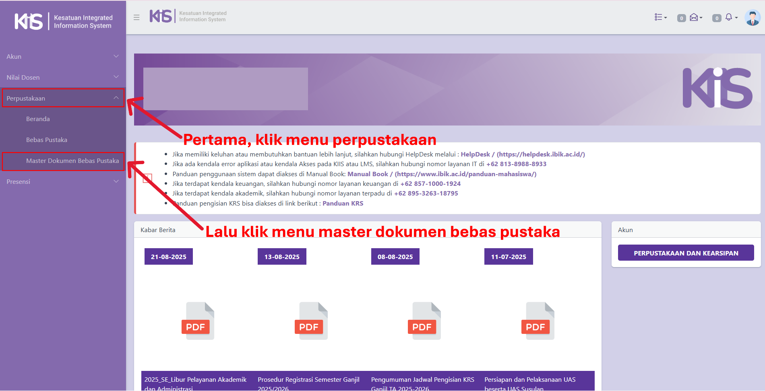Open Master Dokumen Bebas Pustaka menu
The height and width of the screenshot is (391, 765).
point(72,161)
